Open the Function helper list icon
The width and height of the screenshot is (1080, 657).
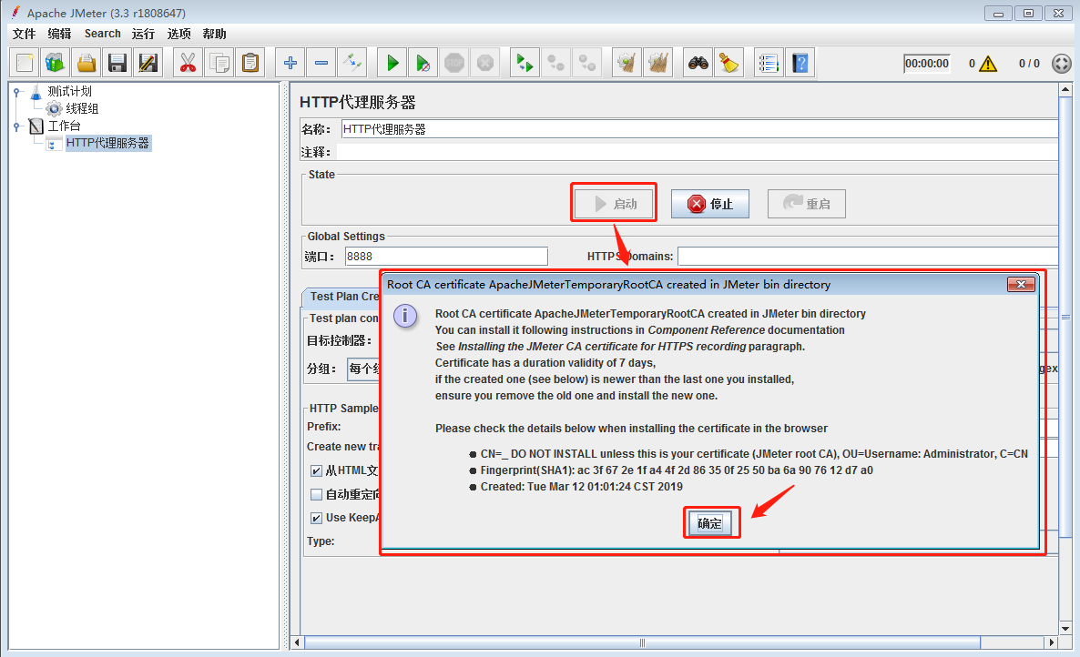pos(769,64)
